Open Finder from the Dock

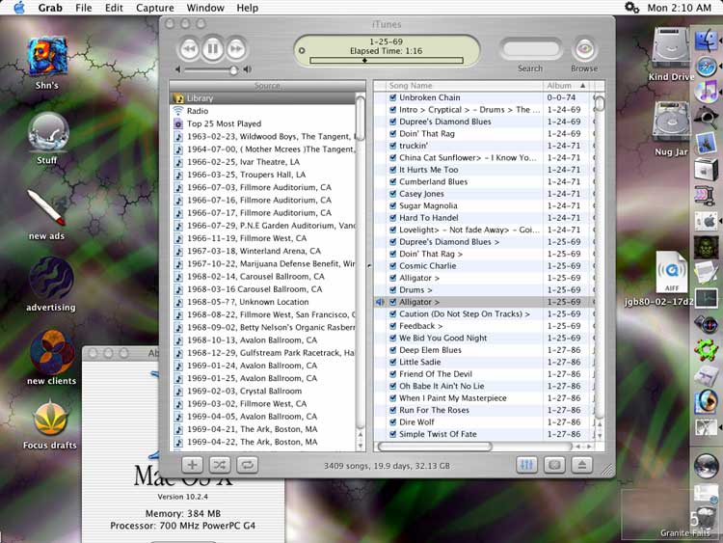(x=707, y=41)
